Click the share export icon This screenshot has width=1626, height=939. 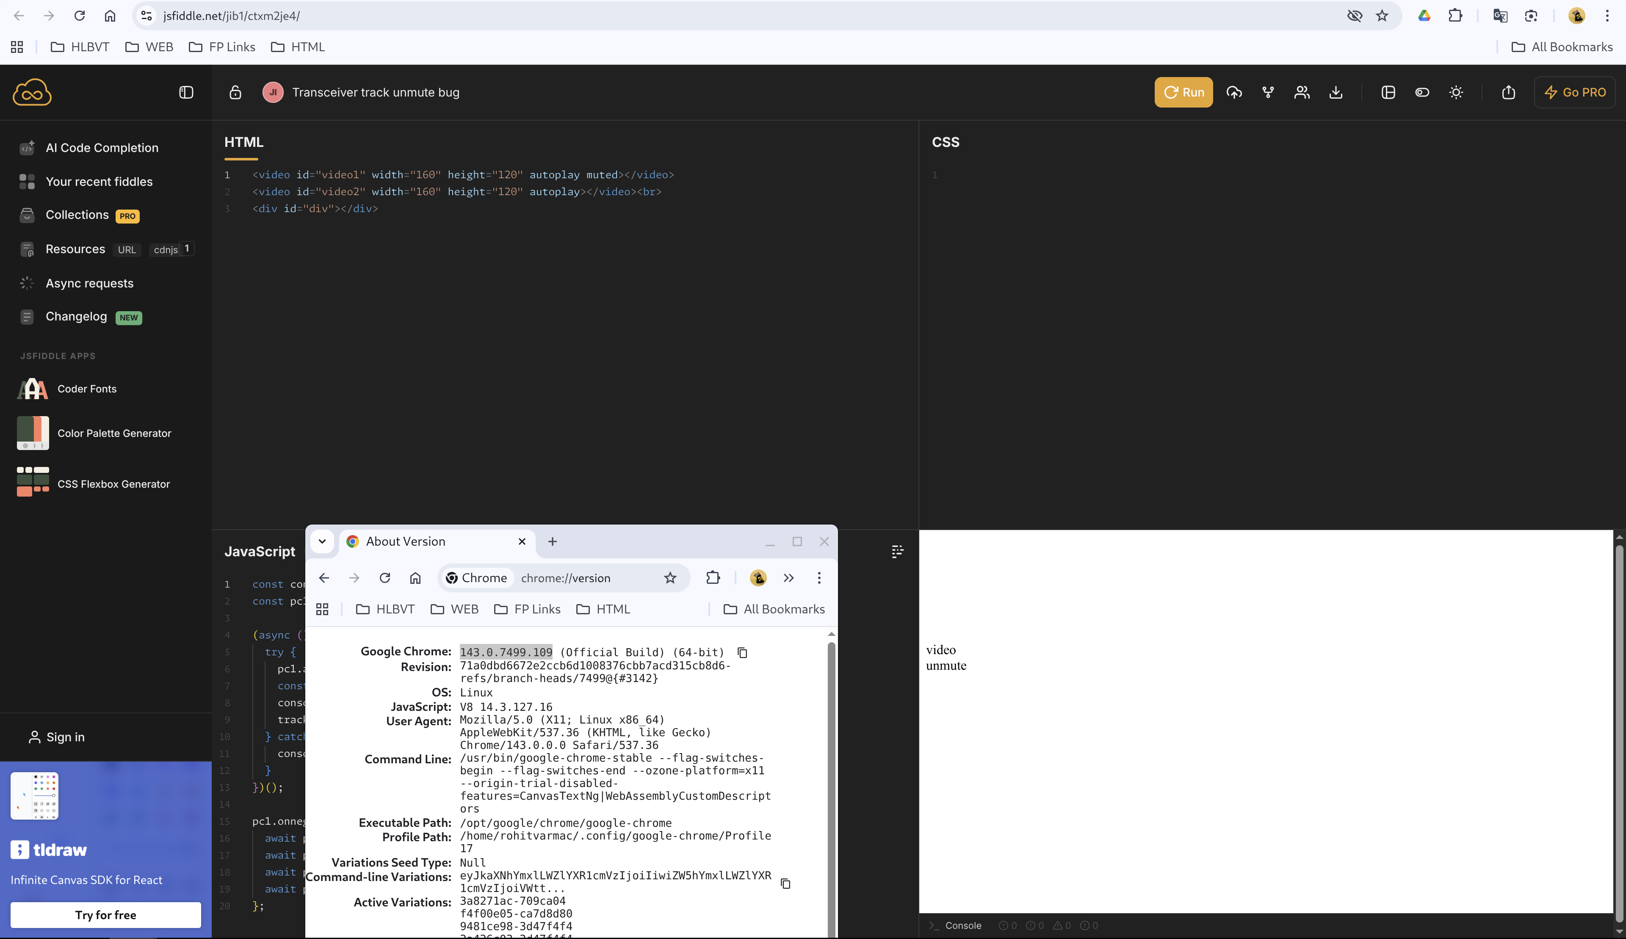click(1508, 92)
